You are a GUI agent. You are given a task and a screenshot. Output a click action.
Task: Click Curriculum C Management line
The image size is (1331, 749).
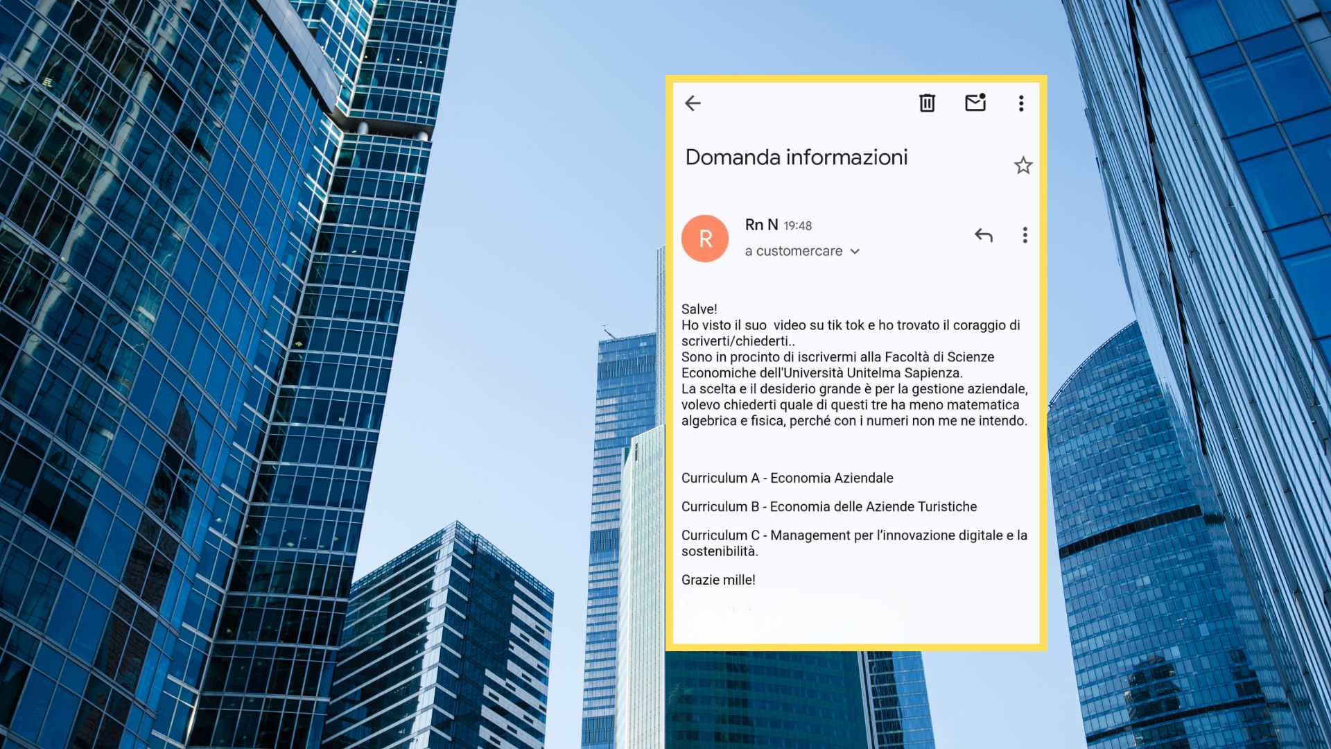coord(853,535)
